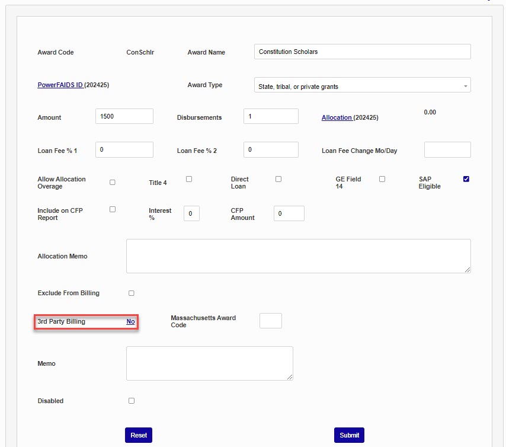Image resolution: width=506 pixels, height=447 pixels.
Task: Click the PowerFAIDS ID link
Action: point(60,85)
